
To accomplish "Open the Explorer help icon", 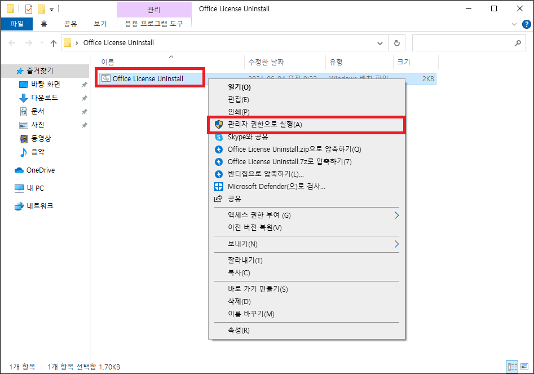I will (526, 24).
